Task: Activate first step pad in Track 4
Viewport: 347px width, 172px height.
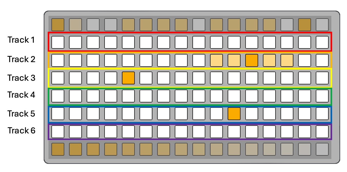Action: click(58, 96)
